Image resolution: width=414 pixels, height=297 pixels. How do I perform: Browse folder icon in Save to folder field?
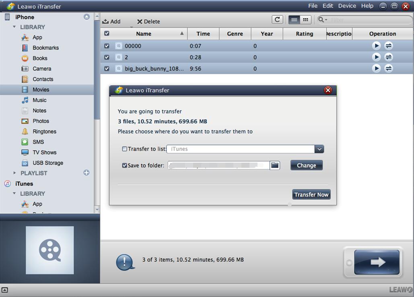(274, 165)
